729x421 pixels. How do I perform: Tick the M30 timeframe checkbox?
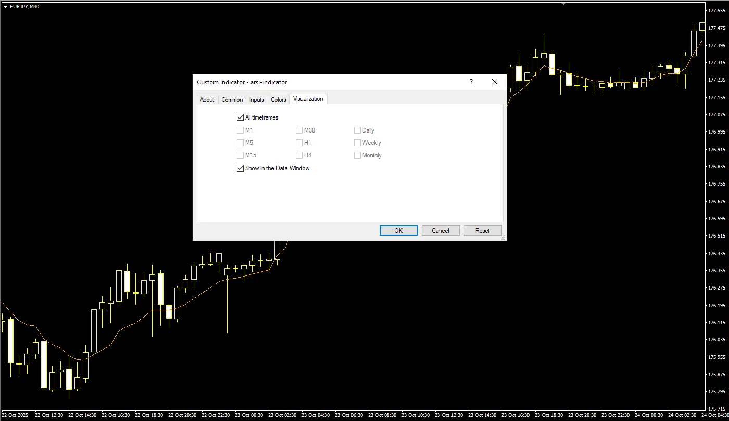coord(299,130)
